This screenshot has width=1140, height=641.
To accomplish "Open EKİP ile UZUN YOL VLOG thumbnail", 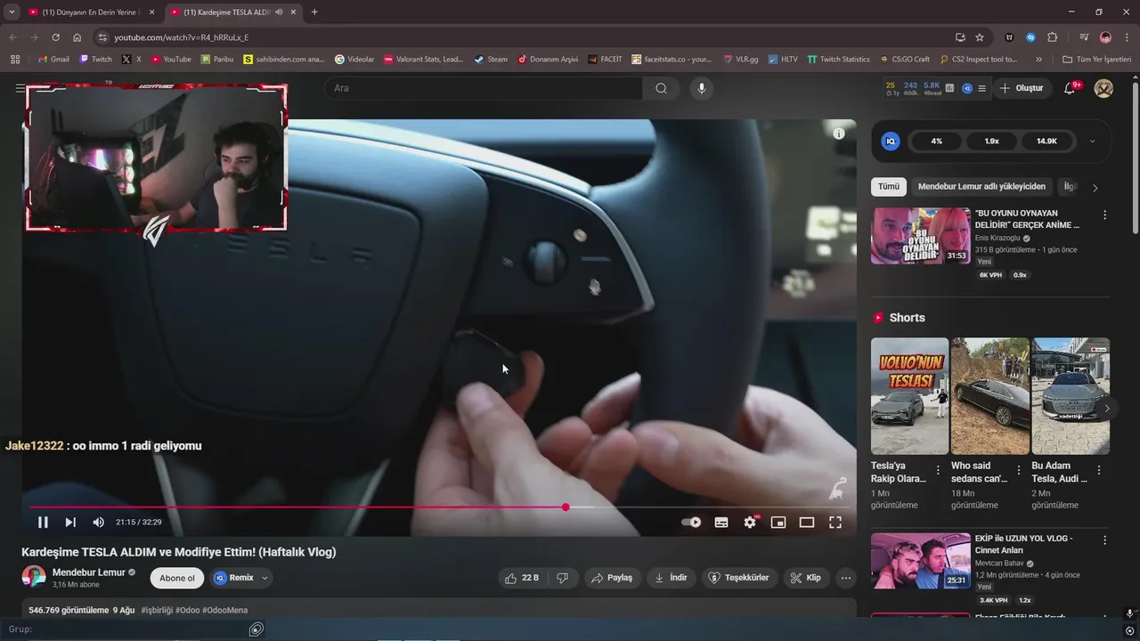I will [x=920, y=561].
